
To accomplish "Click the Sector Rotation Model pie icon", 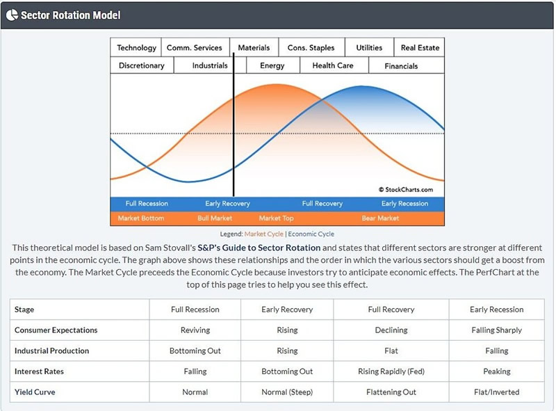I will [12, 15].
